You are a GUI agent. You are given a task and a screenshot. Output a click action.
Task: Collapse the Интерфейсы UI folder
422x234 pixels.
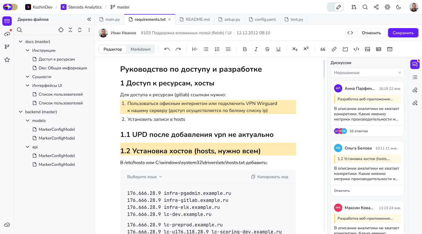pos(28,85)
